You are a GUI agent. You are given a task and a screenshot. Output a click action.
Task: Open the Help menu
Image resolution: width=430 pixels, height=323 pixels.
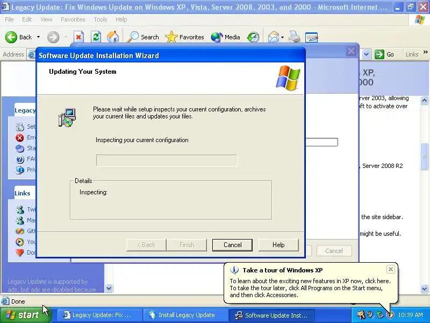[121, 19]
